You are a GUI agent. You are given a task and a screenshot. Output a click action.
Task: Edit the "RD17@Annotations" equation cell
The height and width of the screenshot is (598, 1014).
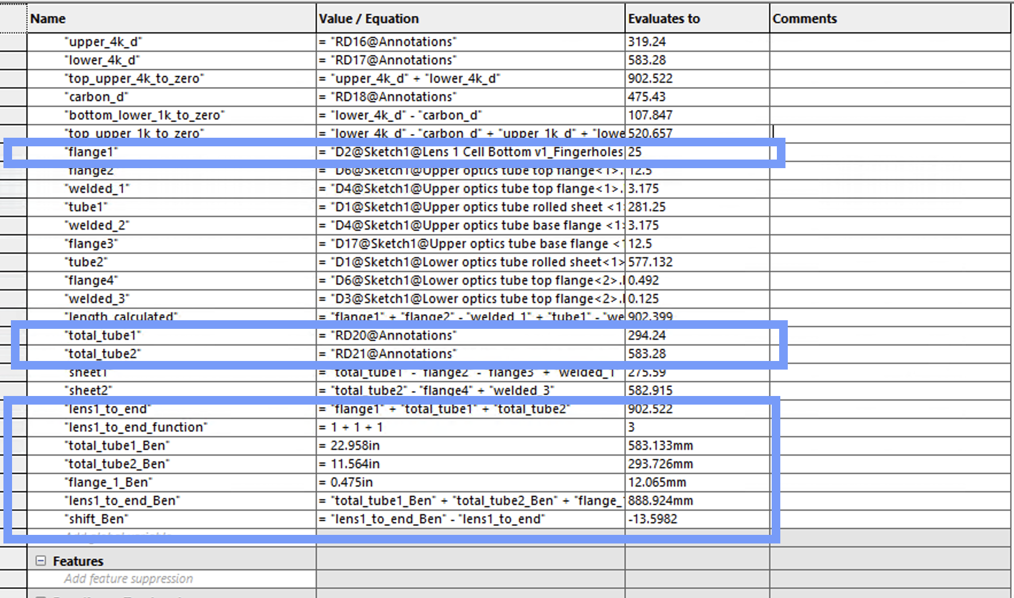pos(470,60)
